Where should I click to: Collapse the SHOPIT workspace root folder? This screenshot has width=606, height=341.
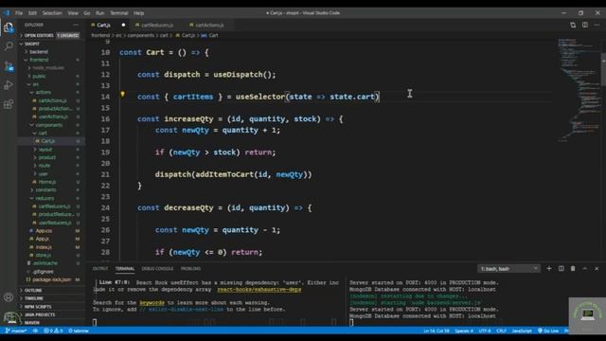tap(31, 44)
